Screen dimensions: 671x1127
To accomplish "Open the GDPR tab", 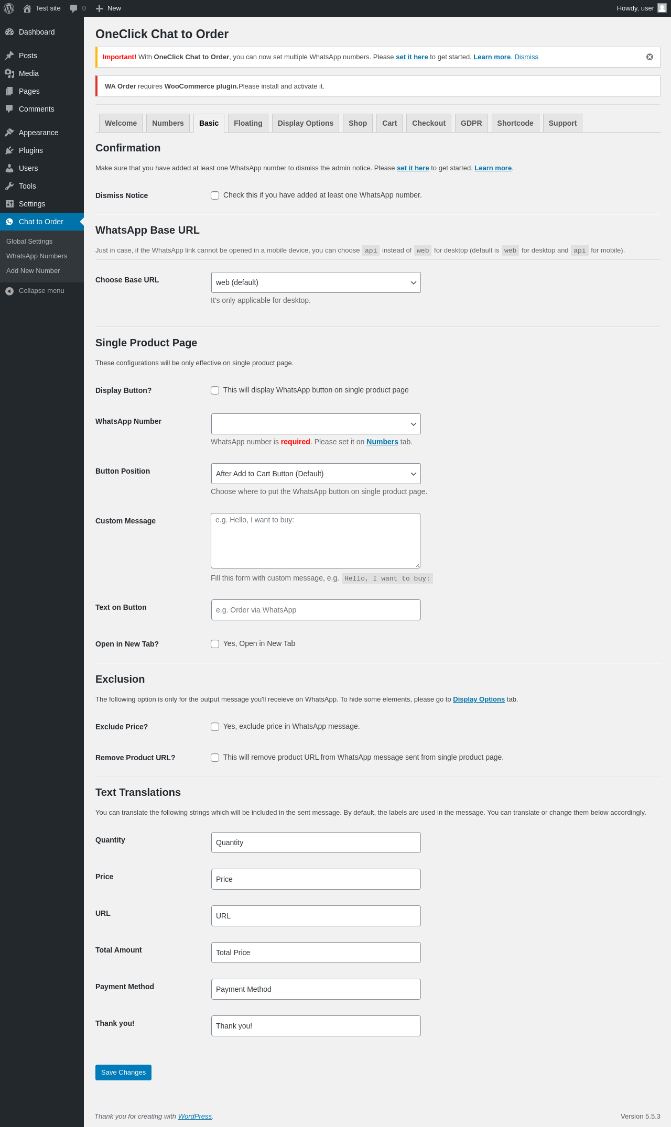I will click(471, 123).
